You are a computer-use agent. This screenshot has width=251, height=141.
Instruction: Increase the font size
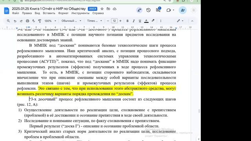pyautogui.click(x=120, y=21)
